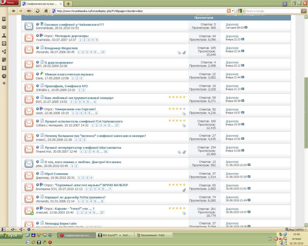Open a new tab with plus button
Viewport: 308px width, 246px height.
tap(69, 4)
